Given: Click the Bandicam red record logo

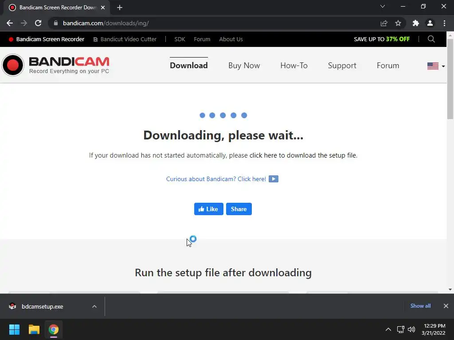Looking at the screenshot, I should [x=13, y=65].
